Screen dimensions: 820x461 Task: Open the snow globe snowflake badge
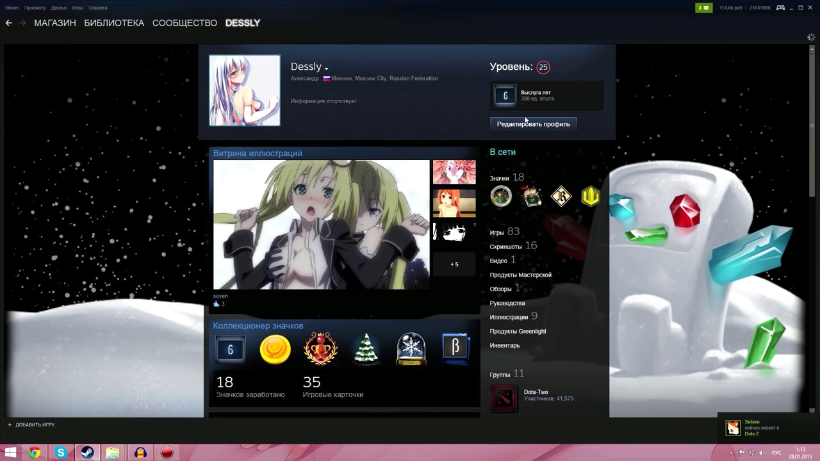point(411,349)
